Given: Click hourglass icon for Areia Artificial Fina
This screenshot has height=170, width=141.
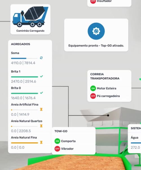Looking at the screenshot, I should point(41,109).
